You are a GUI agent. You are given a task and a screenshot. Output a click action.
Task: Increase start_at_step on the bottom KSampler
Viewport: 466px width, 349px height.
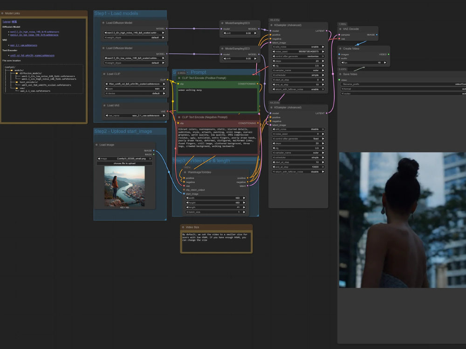click(323, 162)
